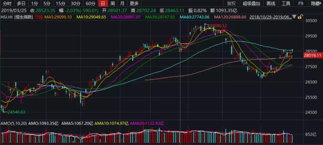Click the AMO:1093.35亿 volume value
323x145 pixels.
tap(43, 124)
